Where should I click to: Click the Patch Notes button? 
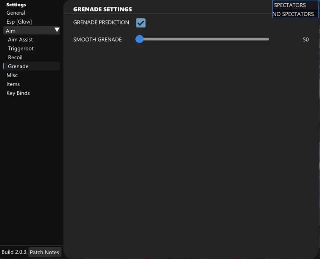click(x=44, y=252)
